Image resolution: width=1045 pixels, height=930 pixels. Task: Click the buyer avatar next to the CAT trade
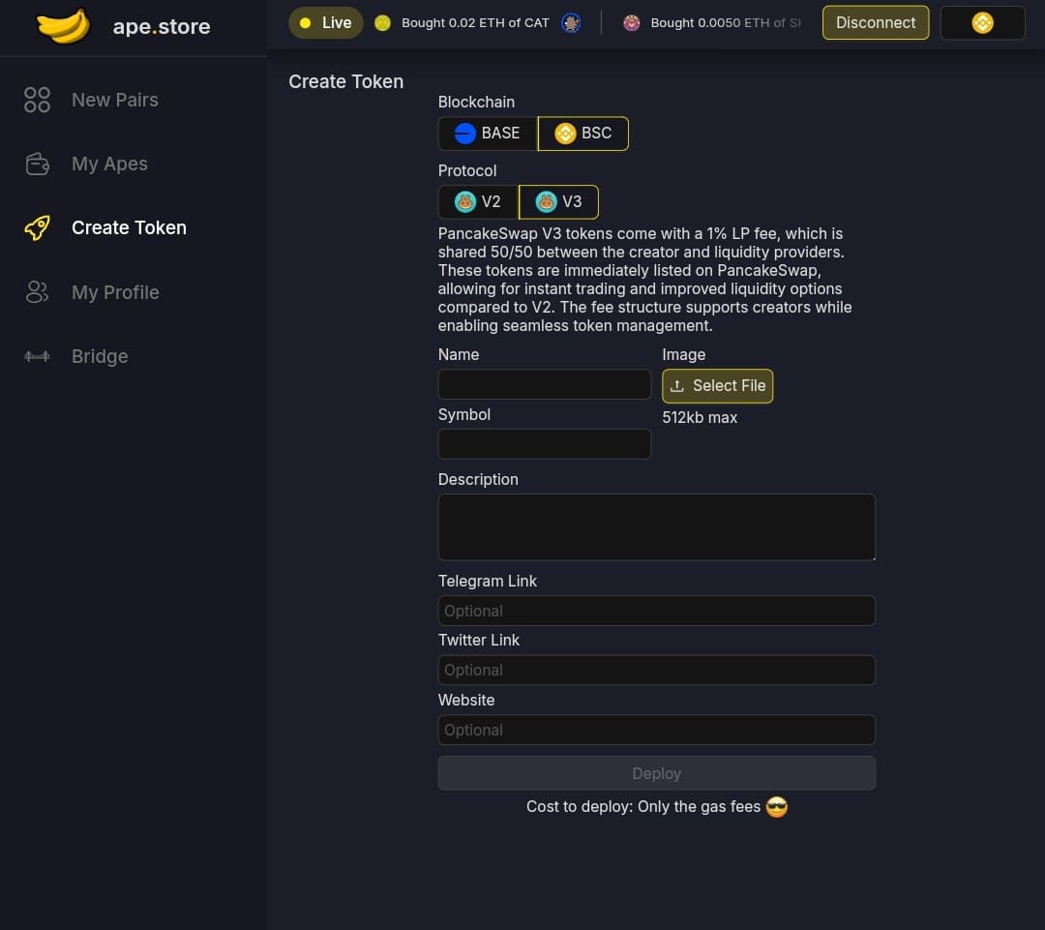pos(571,22)
